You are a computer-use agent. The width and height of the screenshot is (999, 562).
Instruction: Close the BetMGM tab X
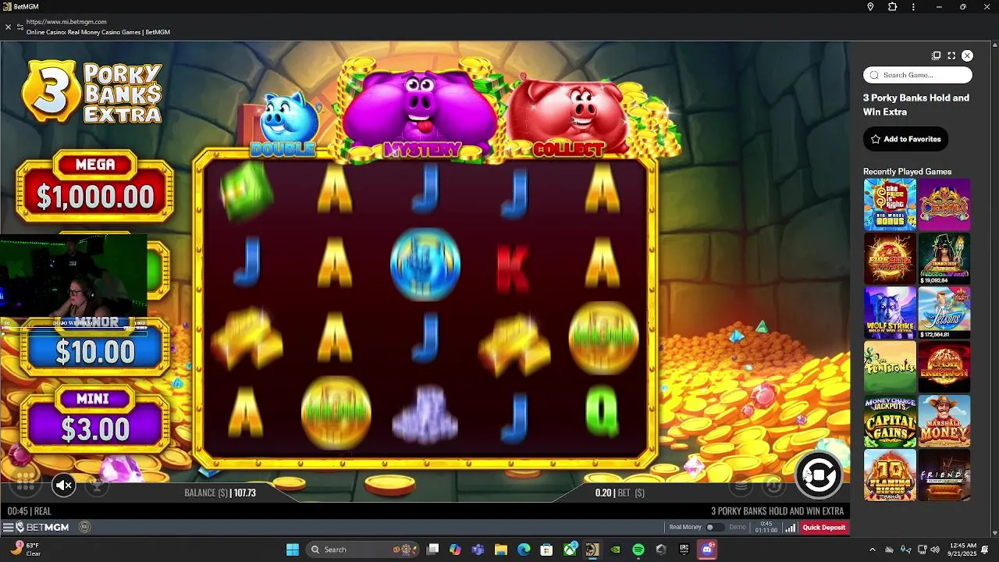8,27
